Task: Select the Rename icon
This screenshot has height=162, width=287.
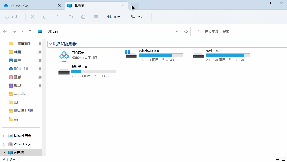Action: pyautogui.click(x=70, y=17)
